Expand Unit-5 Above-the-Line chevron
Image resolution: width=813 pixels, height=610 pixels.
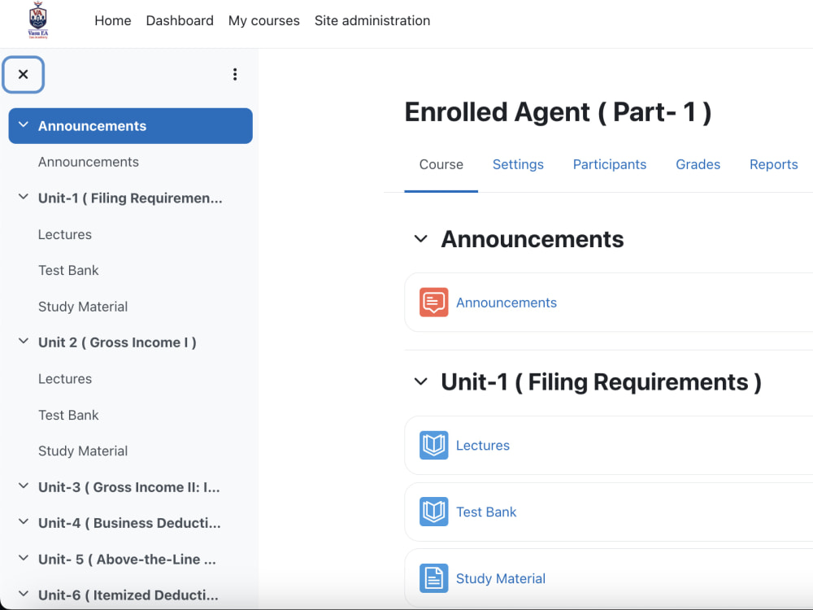(24, 558)
